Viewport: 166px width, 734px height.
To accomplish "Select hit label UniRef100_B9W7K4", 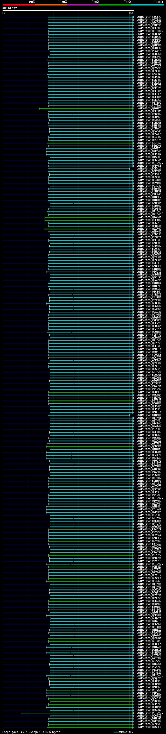I will coord(149,249).
